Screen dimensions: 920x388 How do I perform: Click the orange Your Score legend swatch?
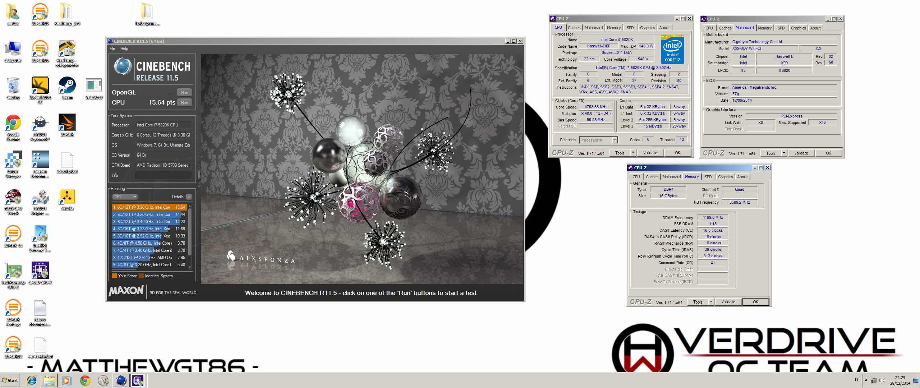coord(114,276)
